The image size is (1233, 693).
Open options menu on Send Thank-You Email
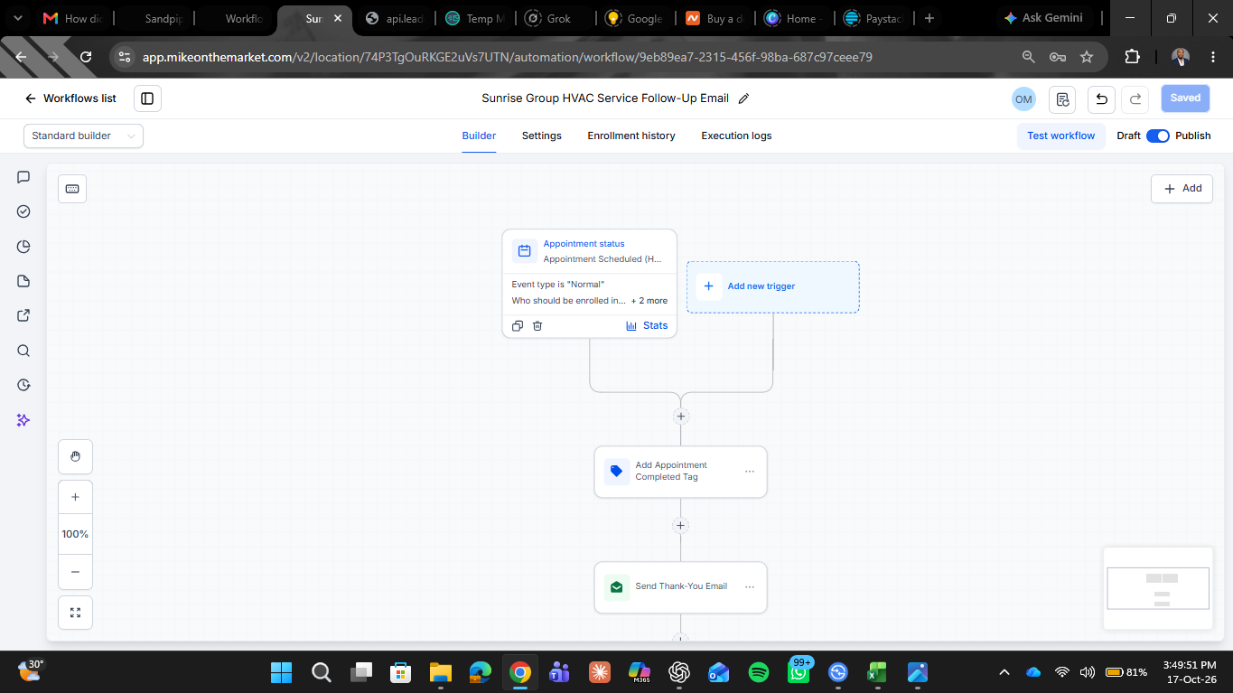coord(750,586)
